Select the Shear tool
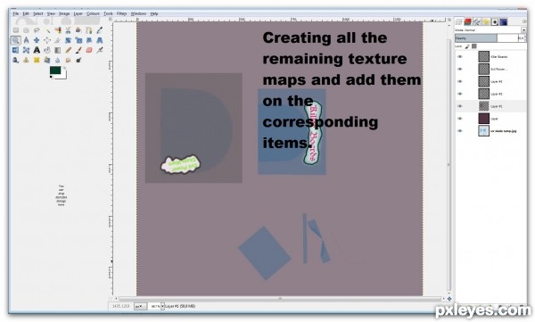 coord(88,40)
